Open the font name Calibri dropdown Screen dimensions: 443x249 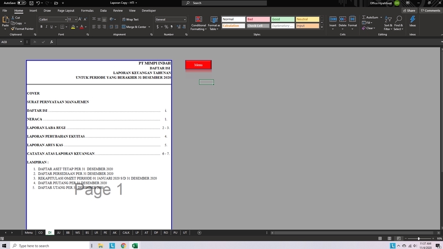[x=66, y=20]
